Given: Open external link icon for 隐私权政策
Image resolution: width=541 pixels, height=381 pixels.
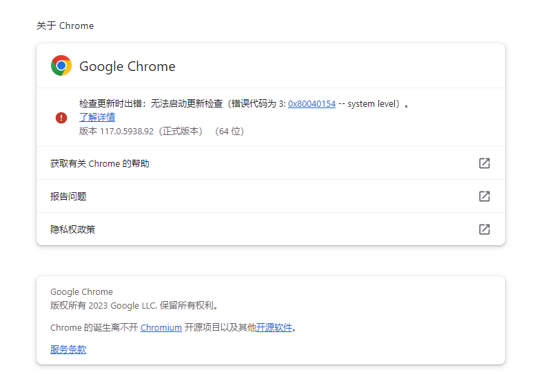Looking at the screenshot, I should tap(484, 229).
